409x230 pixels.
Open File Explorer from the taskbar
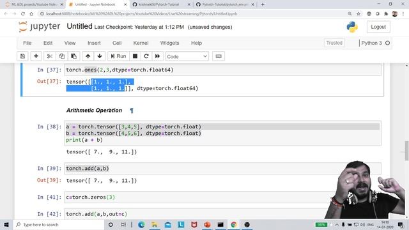pyautogui.click(x=155, y=224)
